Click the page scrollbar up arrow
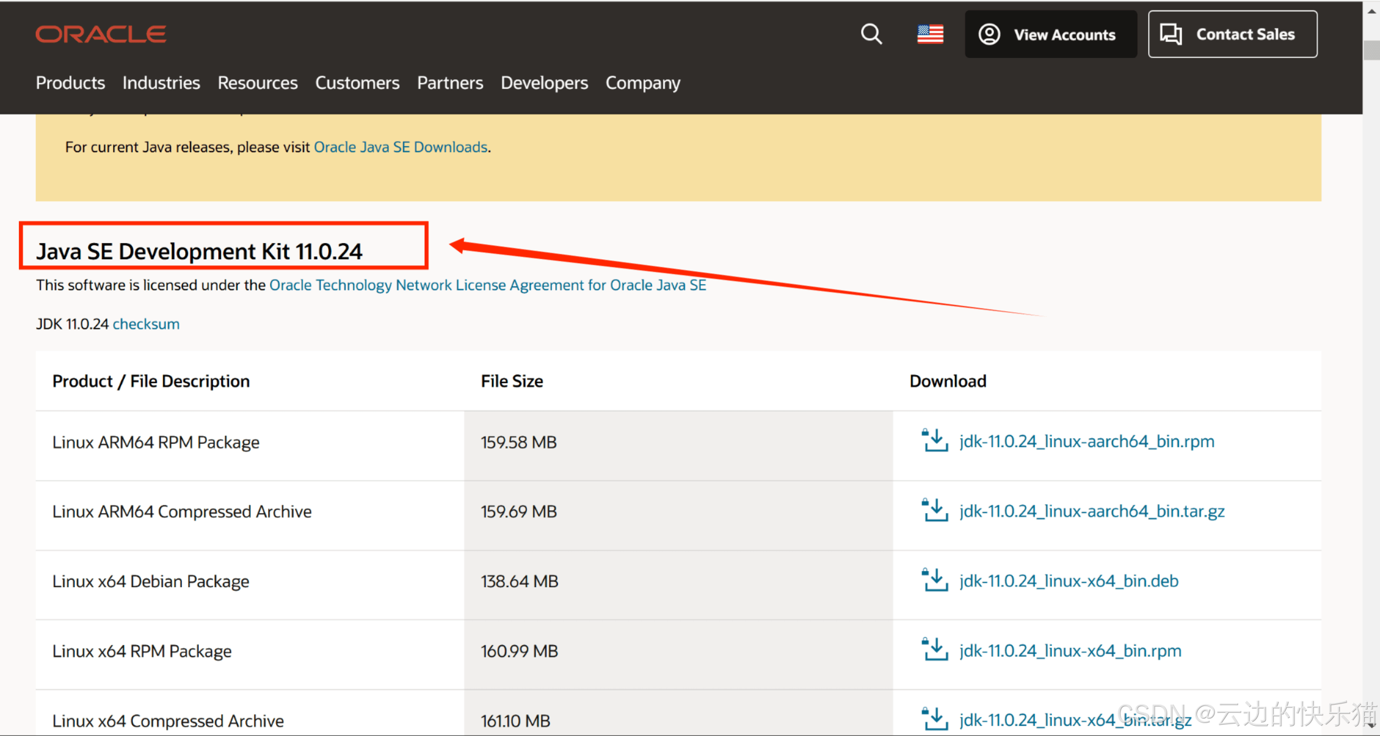The width and height of the screenshot is (1380, 736). tap(1371, 11)
